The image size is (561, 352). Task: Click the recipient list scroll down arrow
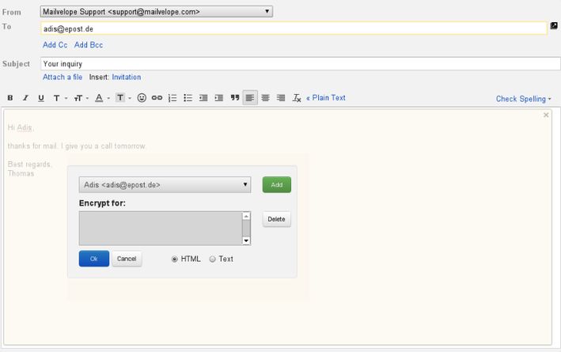246,240
